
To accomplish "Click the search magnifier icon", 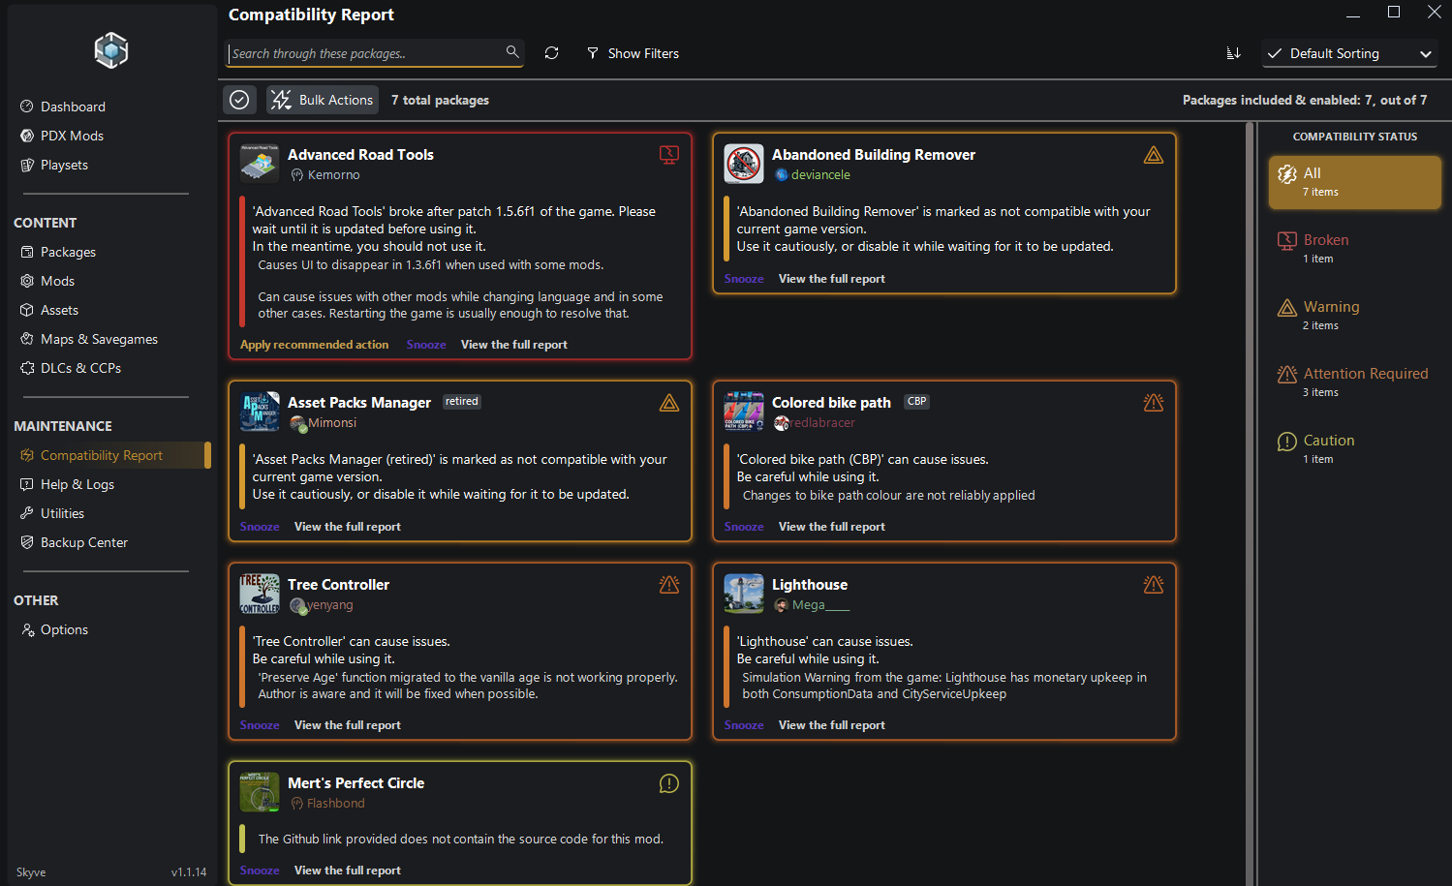I will 512,51.
